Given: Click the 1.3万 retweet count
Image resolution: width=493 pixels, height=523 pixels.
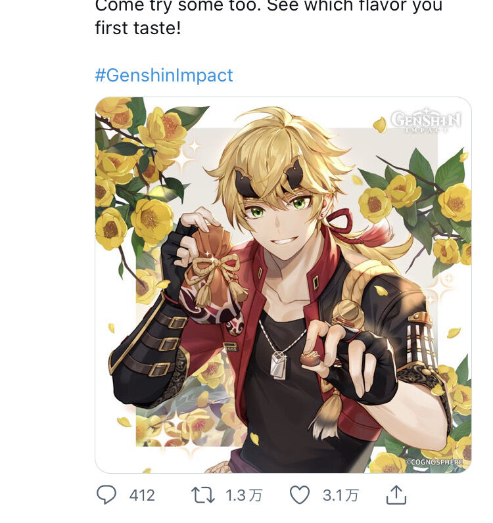Looking at the screenshot, I should 243,495.
